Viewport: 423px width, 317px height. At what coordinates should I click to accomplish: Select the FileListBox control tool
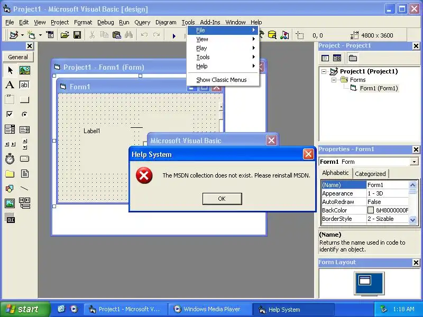tap(24, 174)
